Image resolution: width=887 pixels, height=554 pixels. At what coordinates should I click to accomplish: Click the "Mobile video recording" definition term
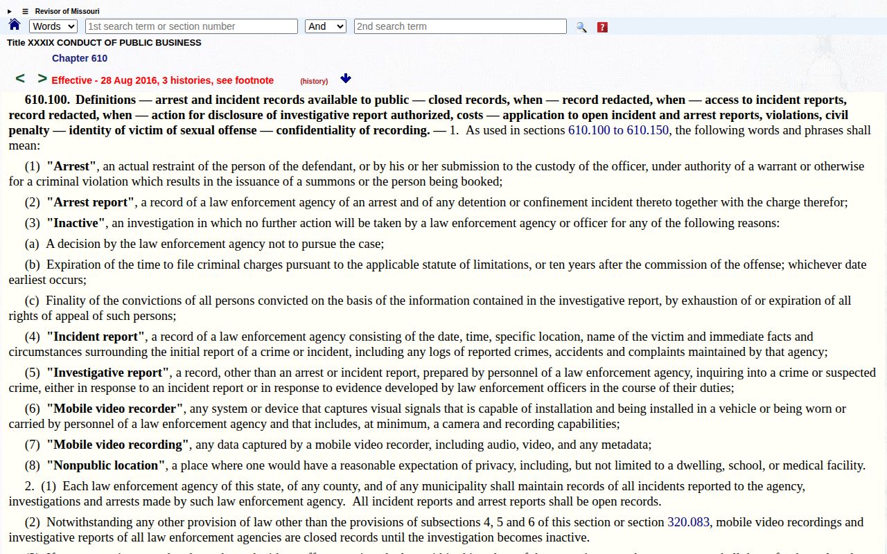[118, 445]
